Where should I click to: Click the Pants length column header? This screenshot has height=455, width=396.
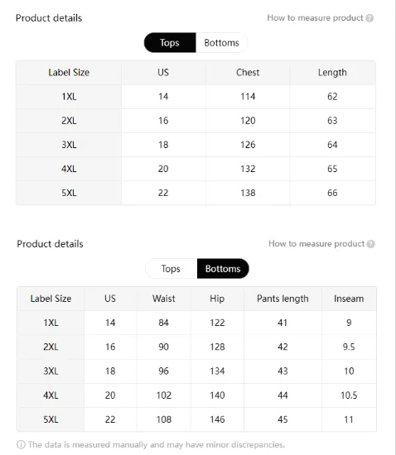[283, 299]
